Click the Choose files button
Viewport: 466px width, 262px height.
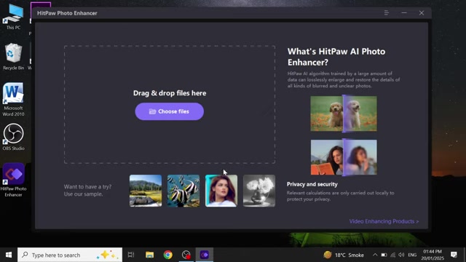pos(170,111)
